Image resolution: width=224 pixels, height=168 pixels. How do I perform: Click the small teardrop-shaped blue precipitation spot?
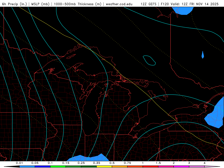click(x=203, y=55)
